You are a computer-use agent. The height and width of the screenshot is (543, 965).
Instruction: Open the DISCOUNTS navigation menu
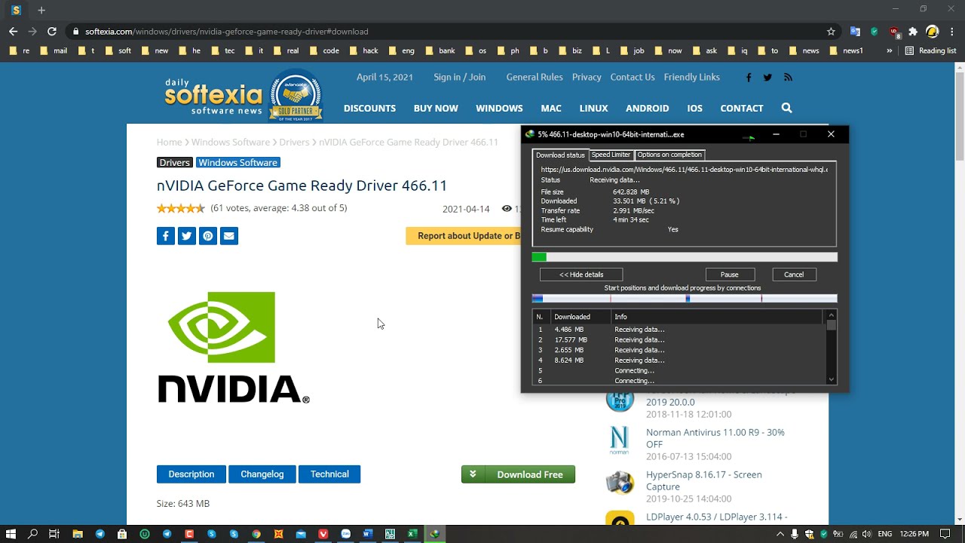click(x=369, y=108)
